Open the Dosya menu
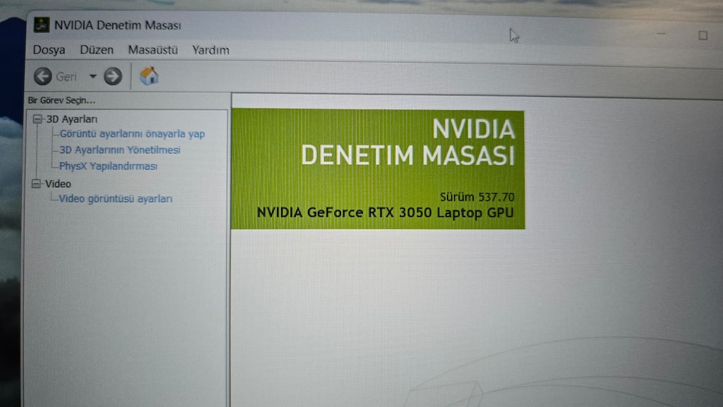723x407 pixels. point(49,50)
